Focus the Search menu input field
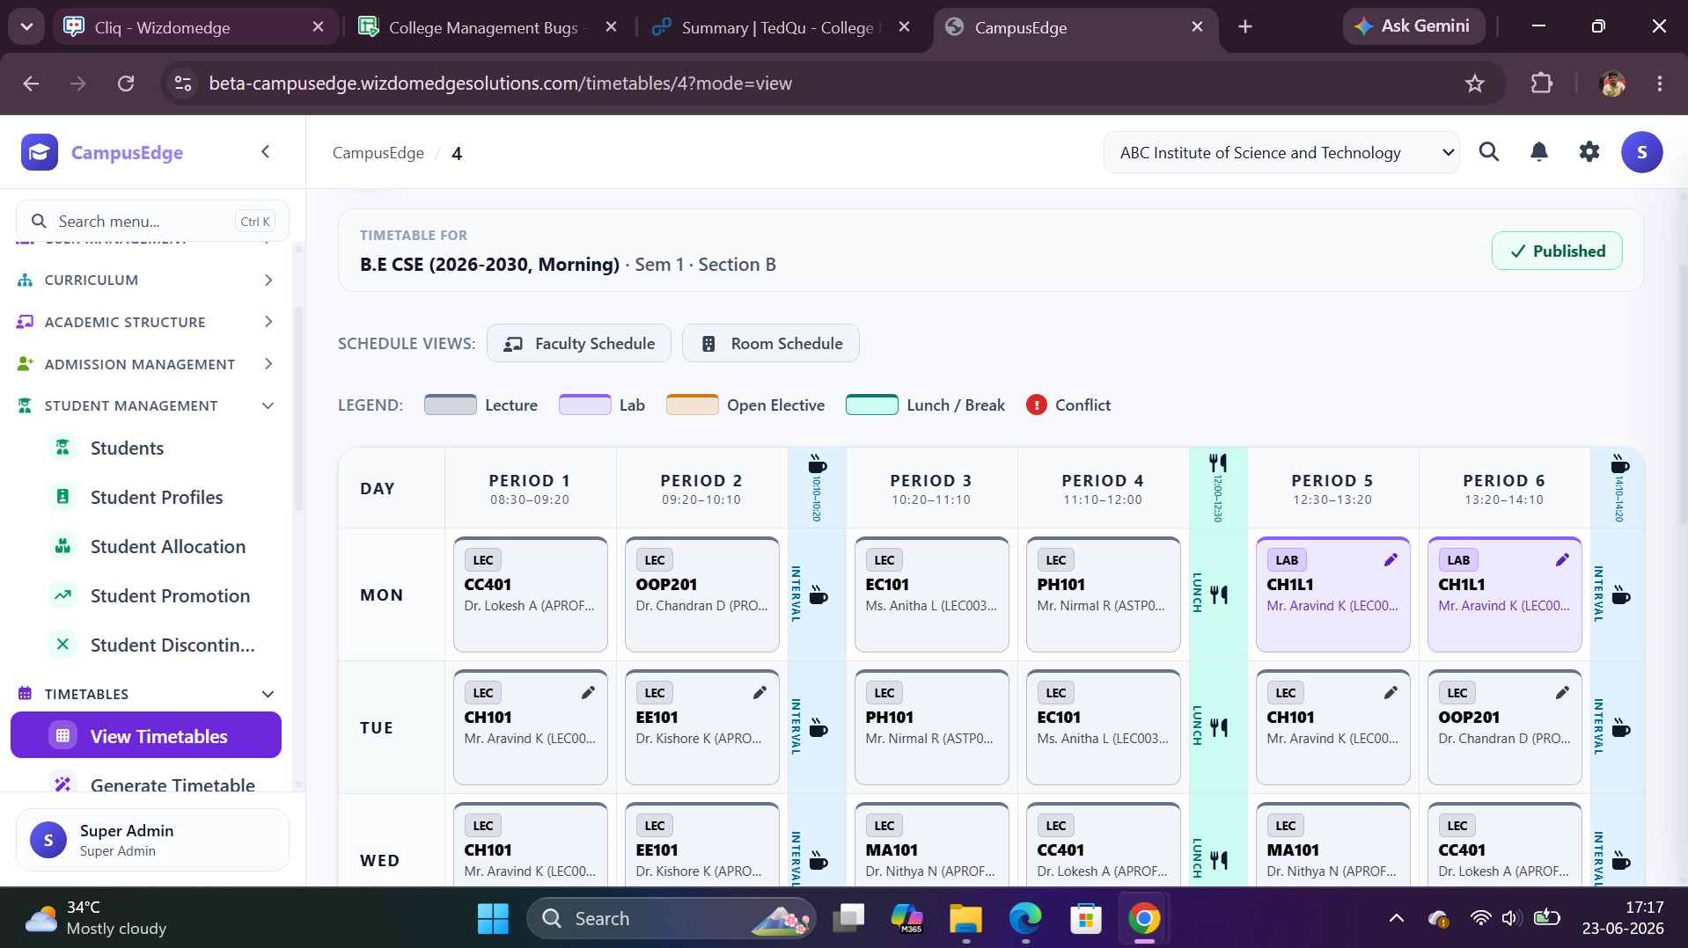Image resolution: width=1688 pixels, height=948 pixels. click(152, 222)
